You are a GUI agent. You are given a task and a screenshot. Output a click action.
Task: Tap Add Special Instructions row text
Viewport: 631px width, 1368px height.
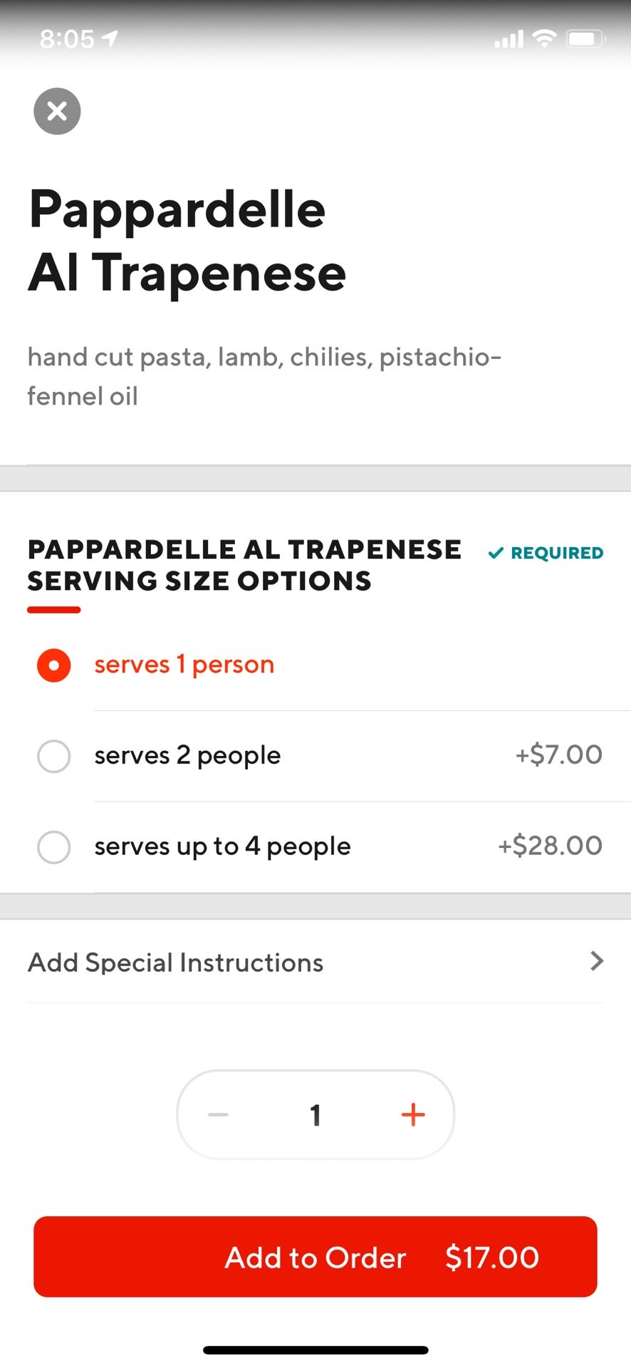[x=175, y=963]
